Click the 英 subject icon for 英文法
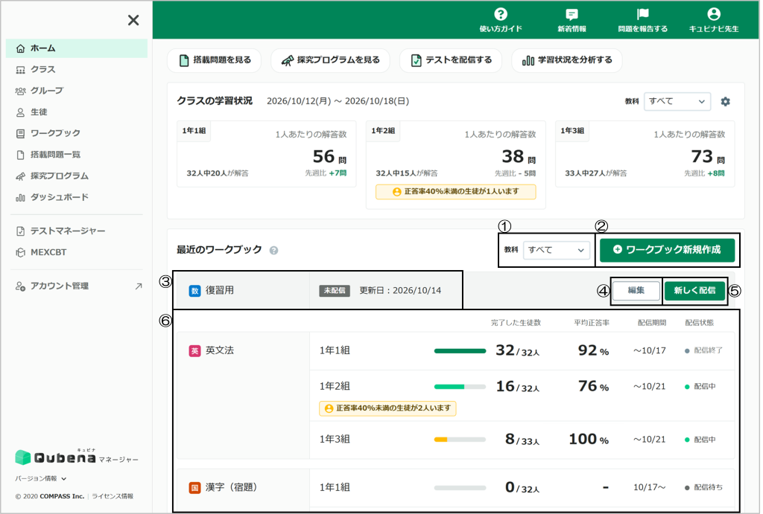This screenshot has height=514, width=763. pos(194,351)
